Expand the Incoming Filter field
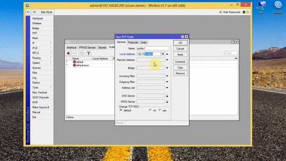This screenshot has height=161, width=286. (167, 76)
